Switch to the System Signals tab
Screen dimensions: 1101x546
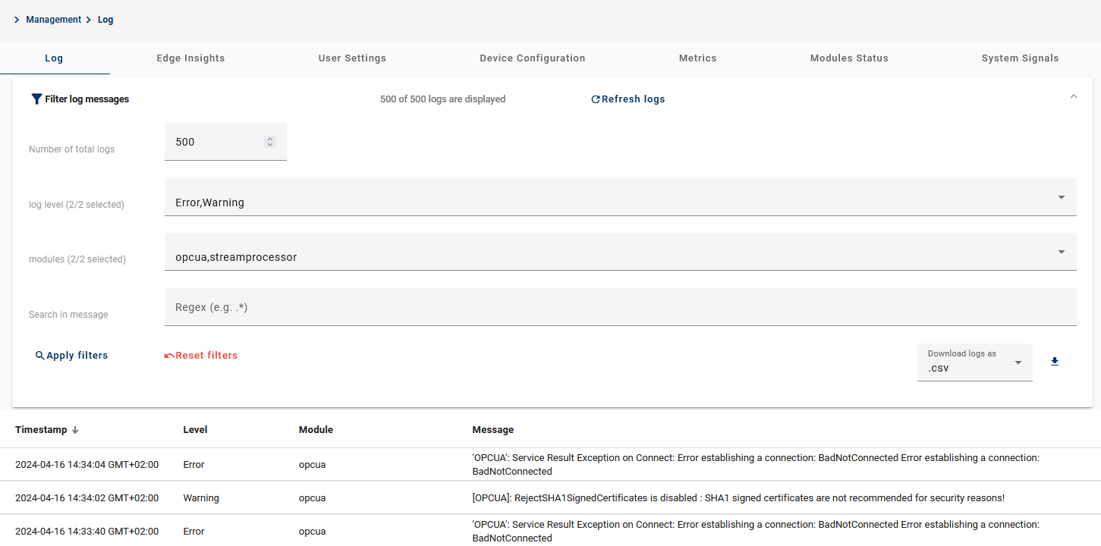(x=1020, y=58)
